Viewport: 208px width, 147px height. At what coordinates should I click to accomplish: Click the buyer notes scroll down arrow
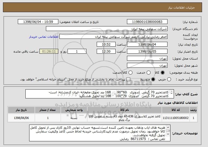point(168,134)
